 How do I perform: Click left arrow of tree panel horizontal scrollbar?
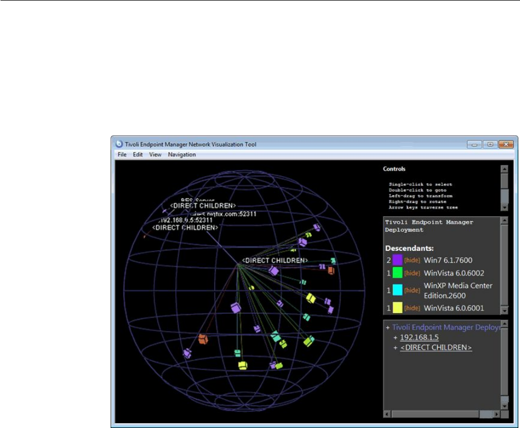(x=387, y=414)
